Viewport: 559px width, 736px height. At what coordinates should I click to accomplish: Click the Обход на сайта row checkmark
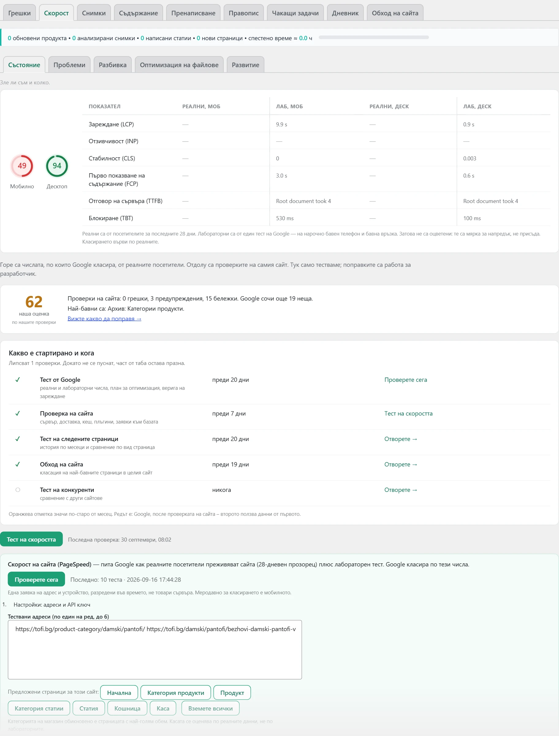(18, 464)
